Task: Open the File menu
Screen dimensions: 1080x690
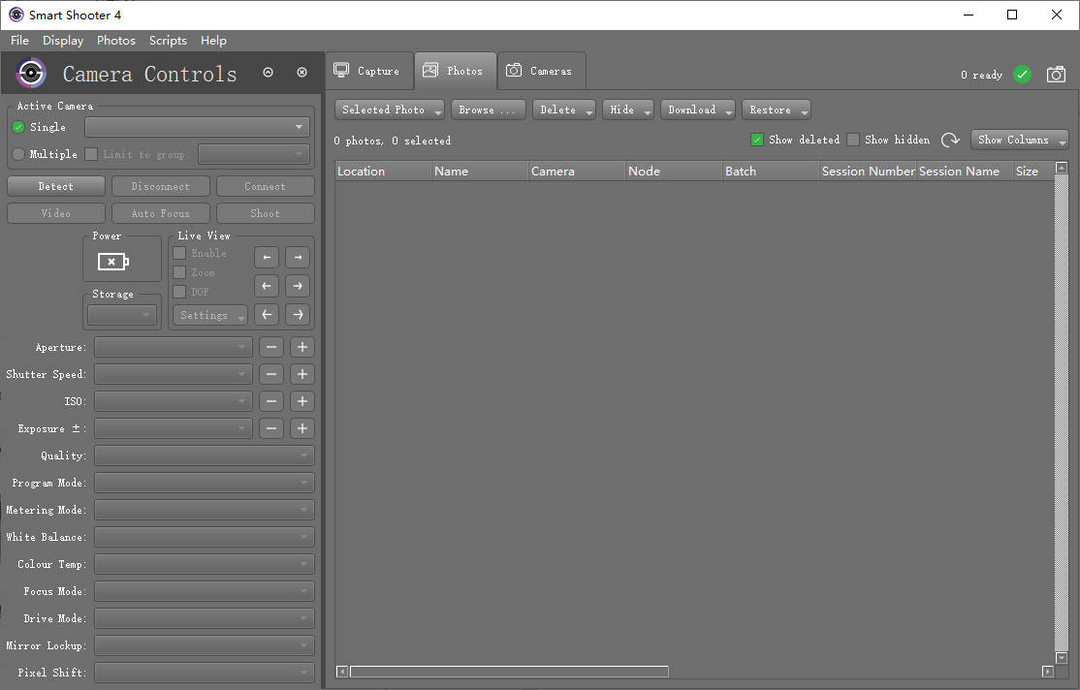Action: pyautogui.click(x=20, y=41)
